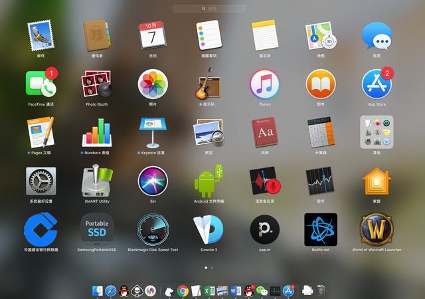Open the QQ penguin beside Safari in Dock

pyautogui.click(x=124, y=291)
